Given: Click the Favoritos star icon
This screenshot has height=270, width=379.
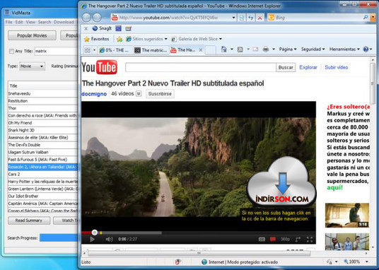Looking at the screenshot, I should 86,39.
